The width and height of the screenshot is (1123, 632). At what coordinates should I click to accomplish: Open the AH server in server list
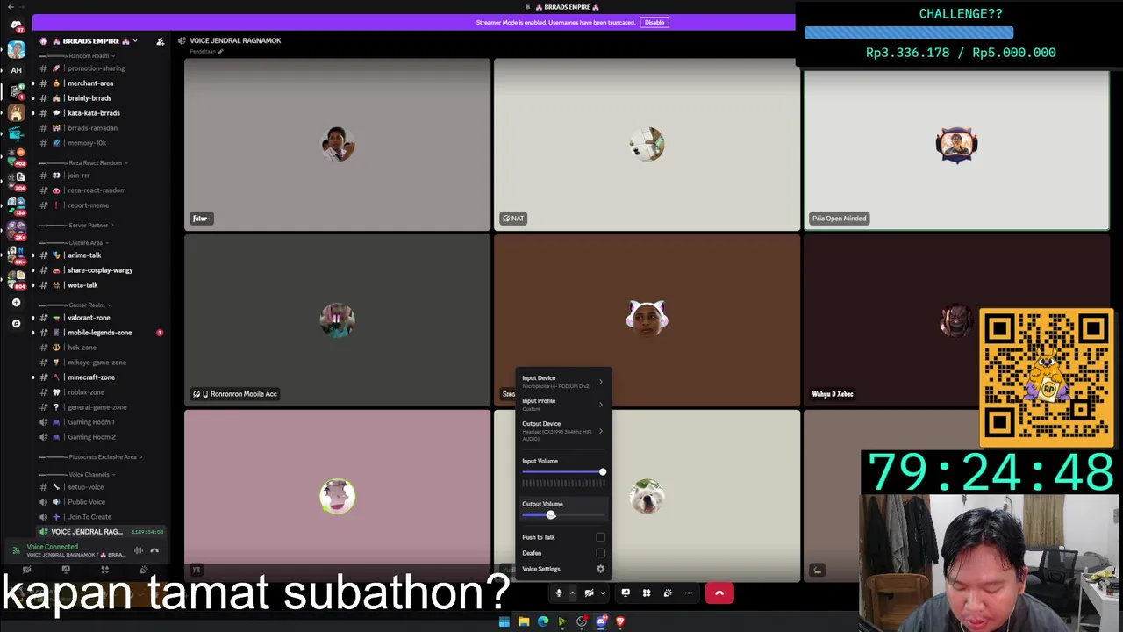point(16,70)
